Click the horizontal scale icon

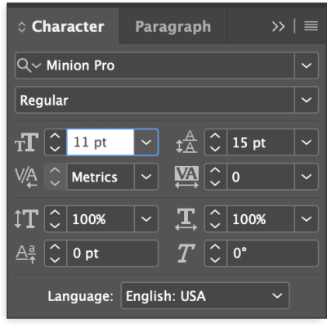[x=186, y=219]
